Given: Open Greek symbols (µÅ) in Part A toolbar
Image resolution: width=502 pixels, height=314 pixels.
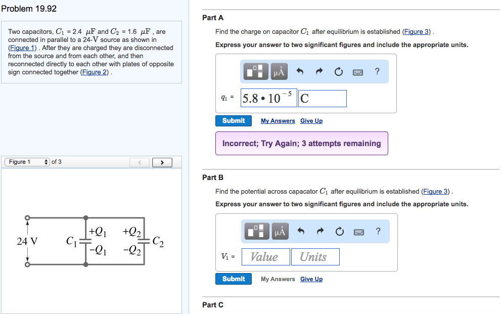Looking at the screenshot, I should coord(279,71).
